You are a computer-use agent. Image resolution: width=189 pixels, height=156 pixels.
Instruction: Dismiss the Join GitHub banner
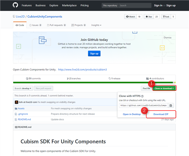(x=167, y=37)
